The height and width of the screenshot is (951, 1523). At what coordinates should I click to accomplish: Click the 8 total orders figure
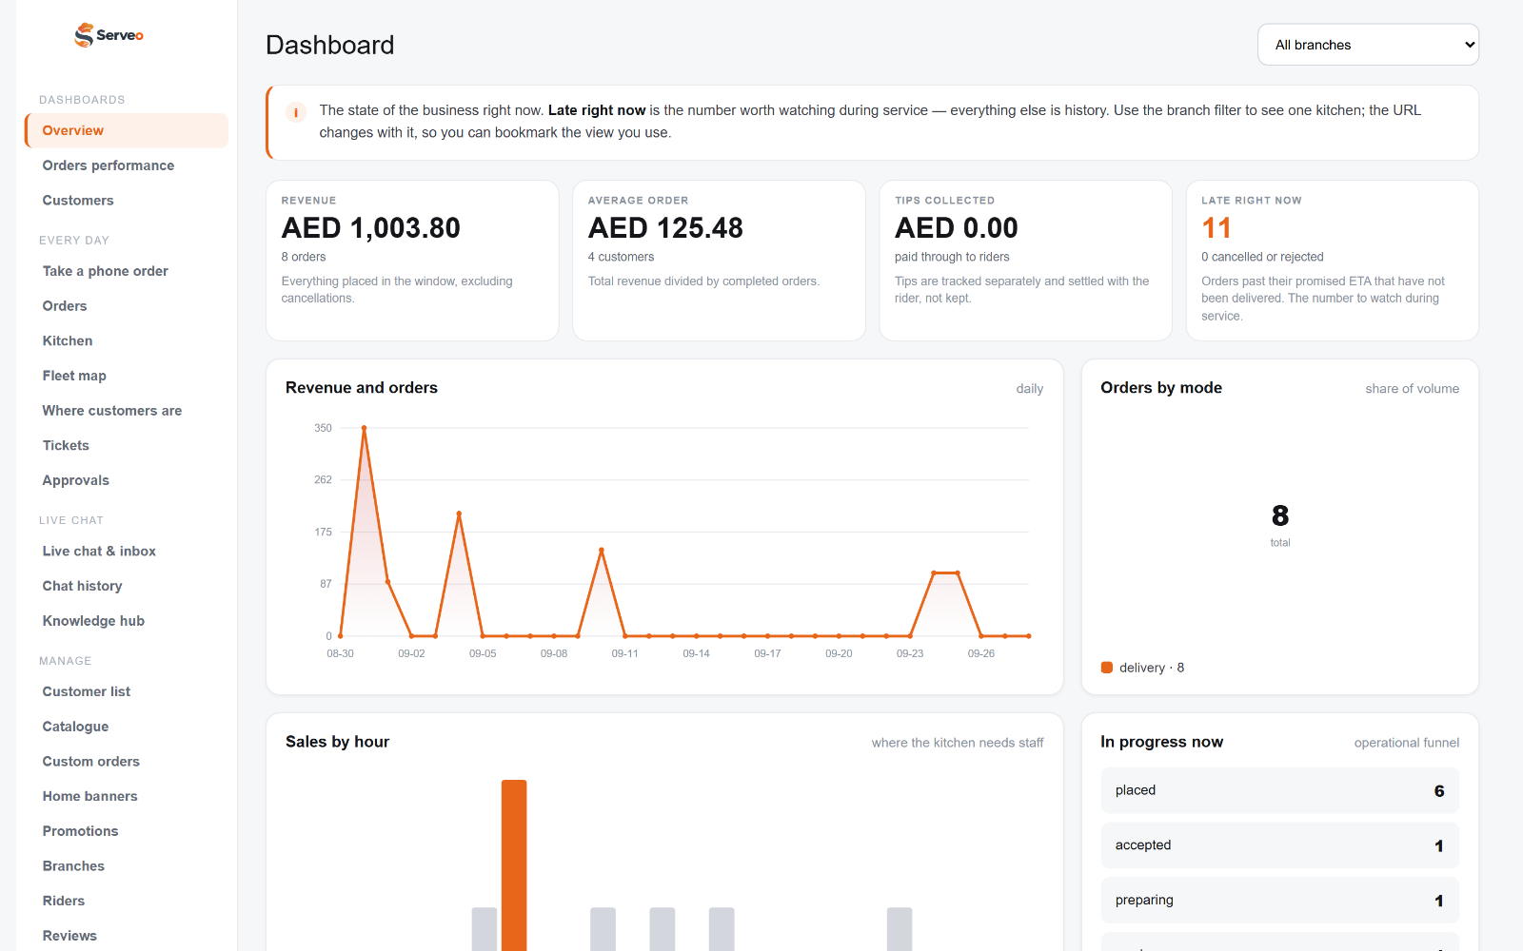tap(1280, 515)
